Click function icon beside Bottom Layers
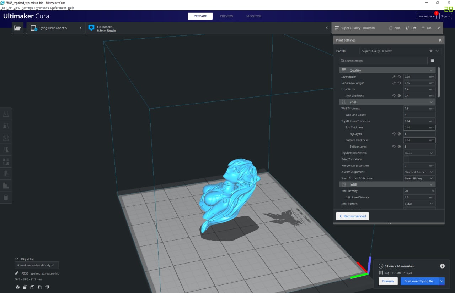Screen dimensions: 455x293 click(399, 146)
